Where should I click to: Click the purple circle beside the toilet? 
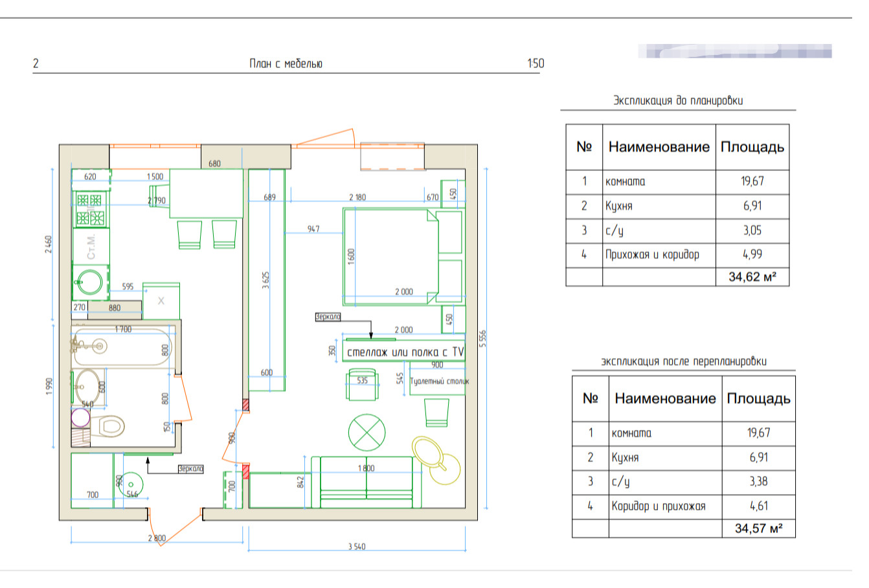[x=80, y=418]
